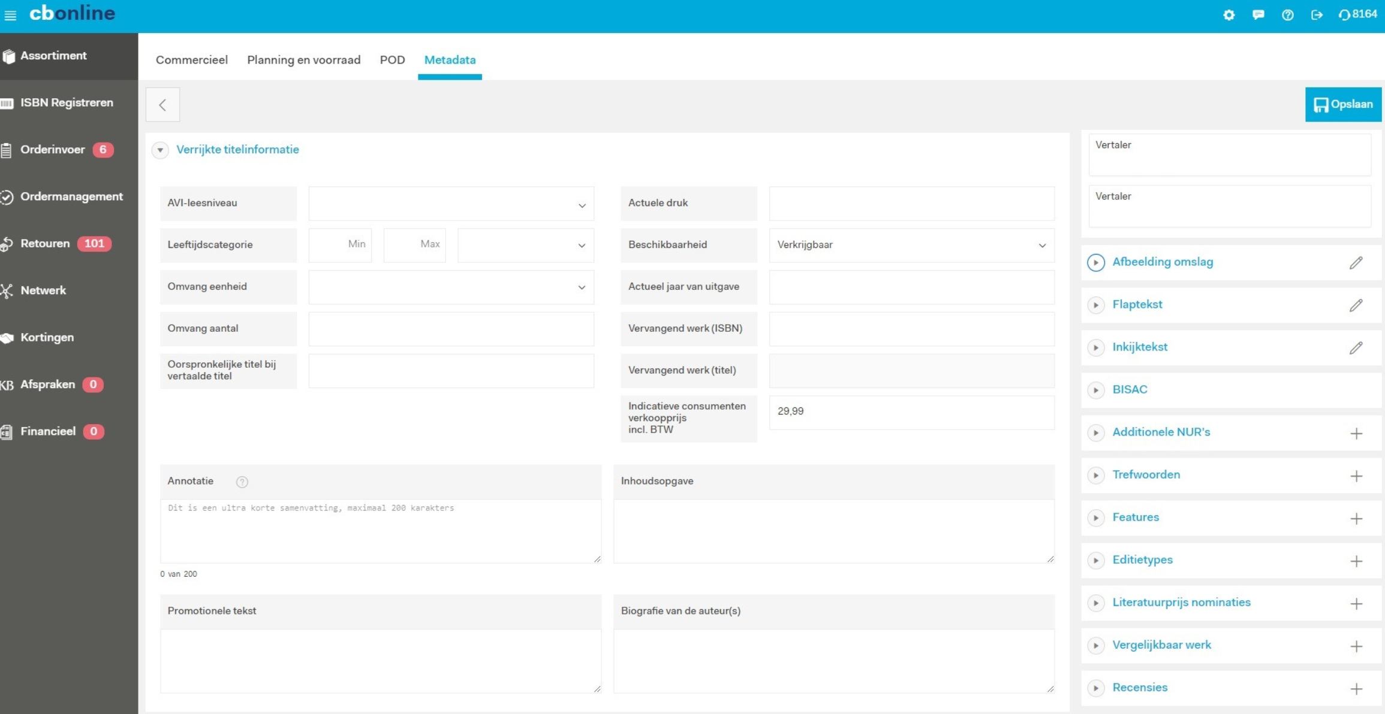The height and width of the screenshot is (714, 1385).
Task: Switch to Planning en voorraad tab
Action: pos(303,60)
